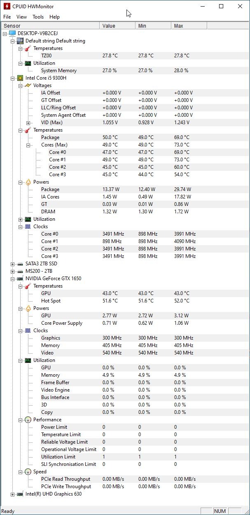Screen dimensions: 250x515
Task: Click the DESKTOP-V9B2CEJ computer icon
Action: click(12, 33)
